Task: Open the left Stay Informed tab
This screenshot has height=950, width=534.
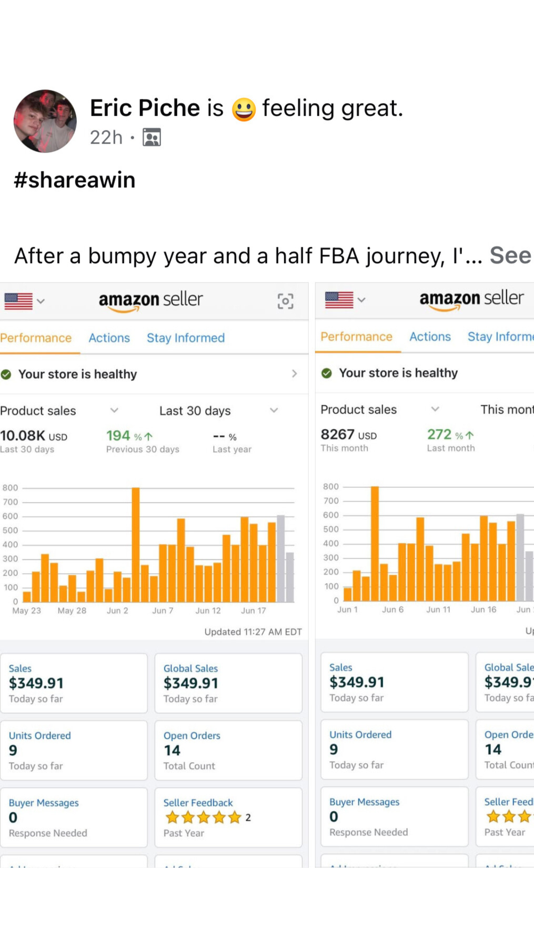Action: [x=186, y=338]
